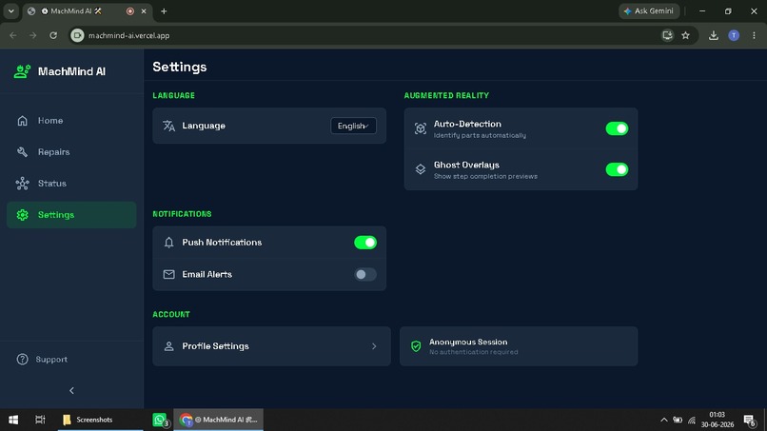
Task: Click the Support question mark icon
Action: click(23, 359)
